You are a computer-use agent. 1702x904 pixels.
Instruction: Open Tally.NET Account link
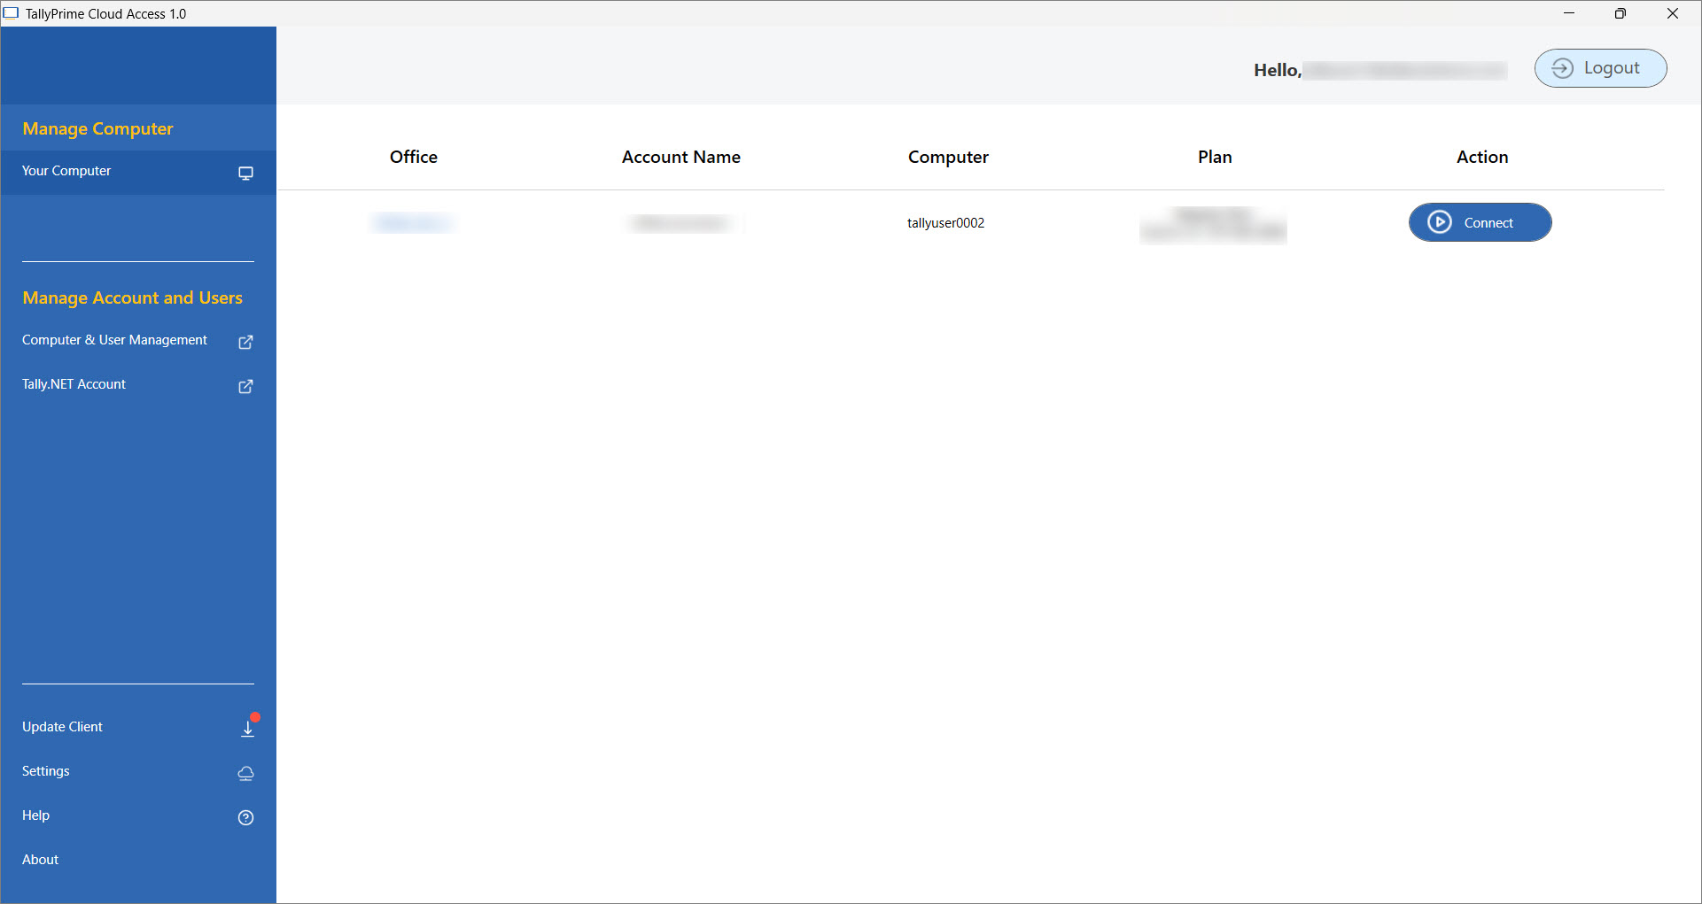pos(138,385)
